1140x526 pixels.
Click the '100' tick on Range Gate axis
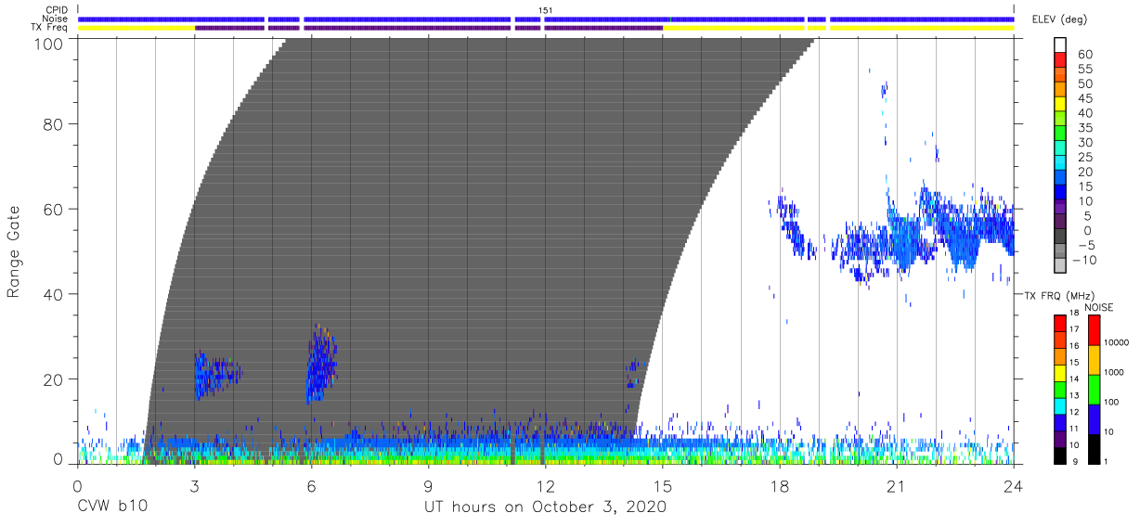click(48, 44)
